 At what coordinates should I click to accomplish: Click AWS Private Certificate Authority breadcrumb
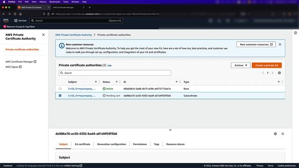pyautogui.click(x=74, y=35)
